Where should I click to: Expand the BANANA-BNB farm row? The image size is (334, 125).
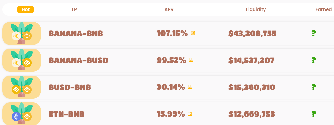168,33
